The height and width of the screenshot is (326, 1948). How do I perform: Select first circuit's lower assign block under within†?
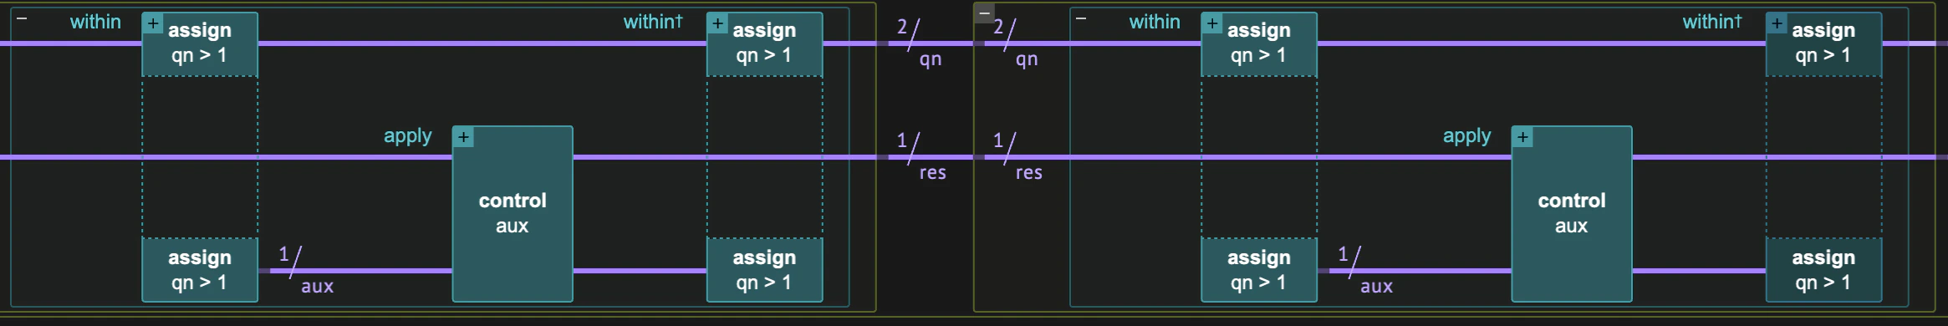[764, 270]
